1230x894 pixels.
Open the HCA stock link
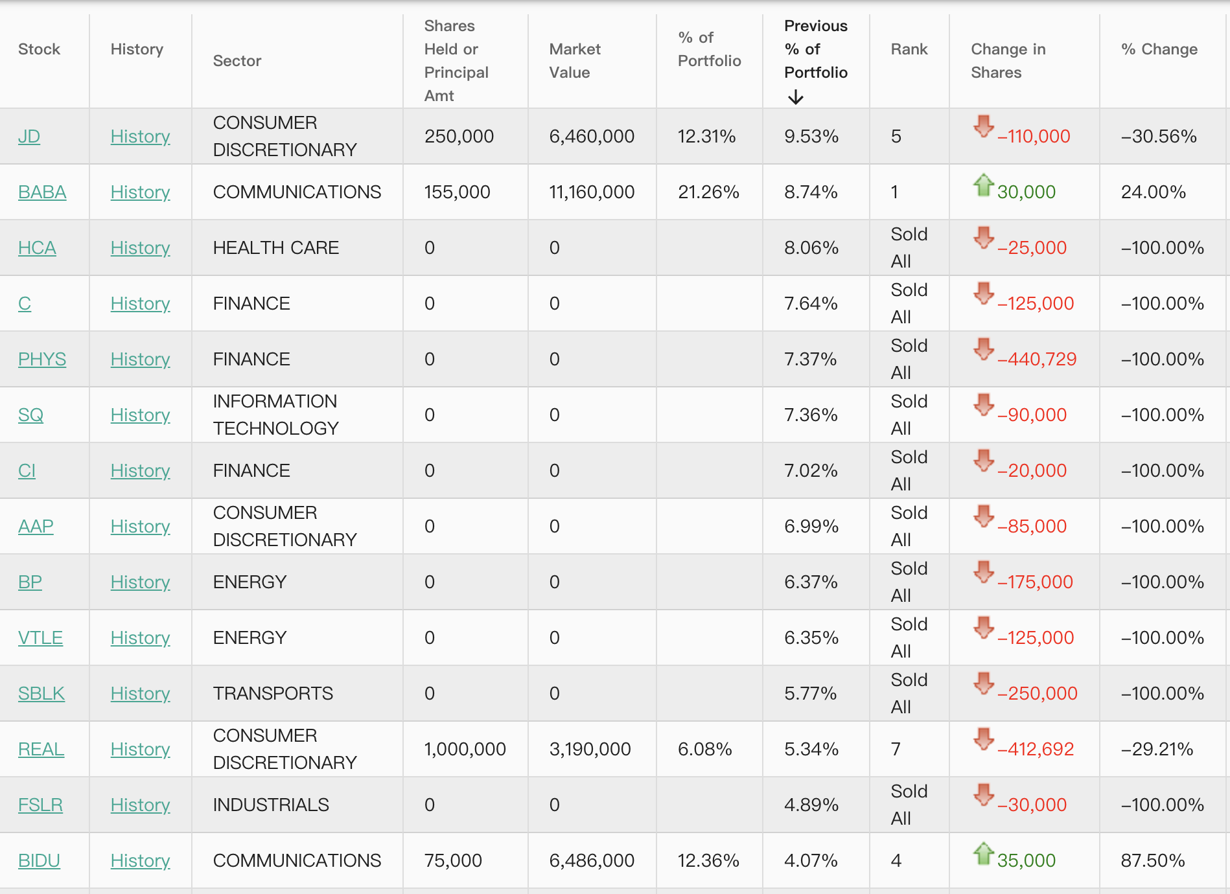click(x=37, y=247)
